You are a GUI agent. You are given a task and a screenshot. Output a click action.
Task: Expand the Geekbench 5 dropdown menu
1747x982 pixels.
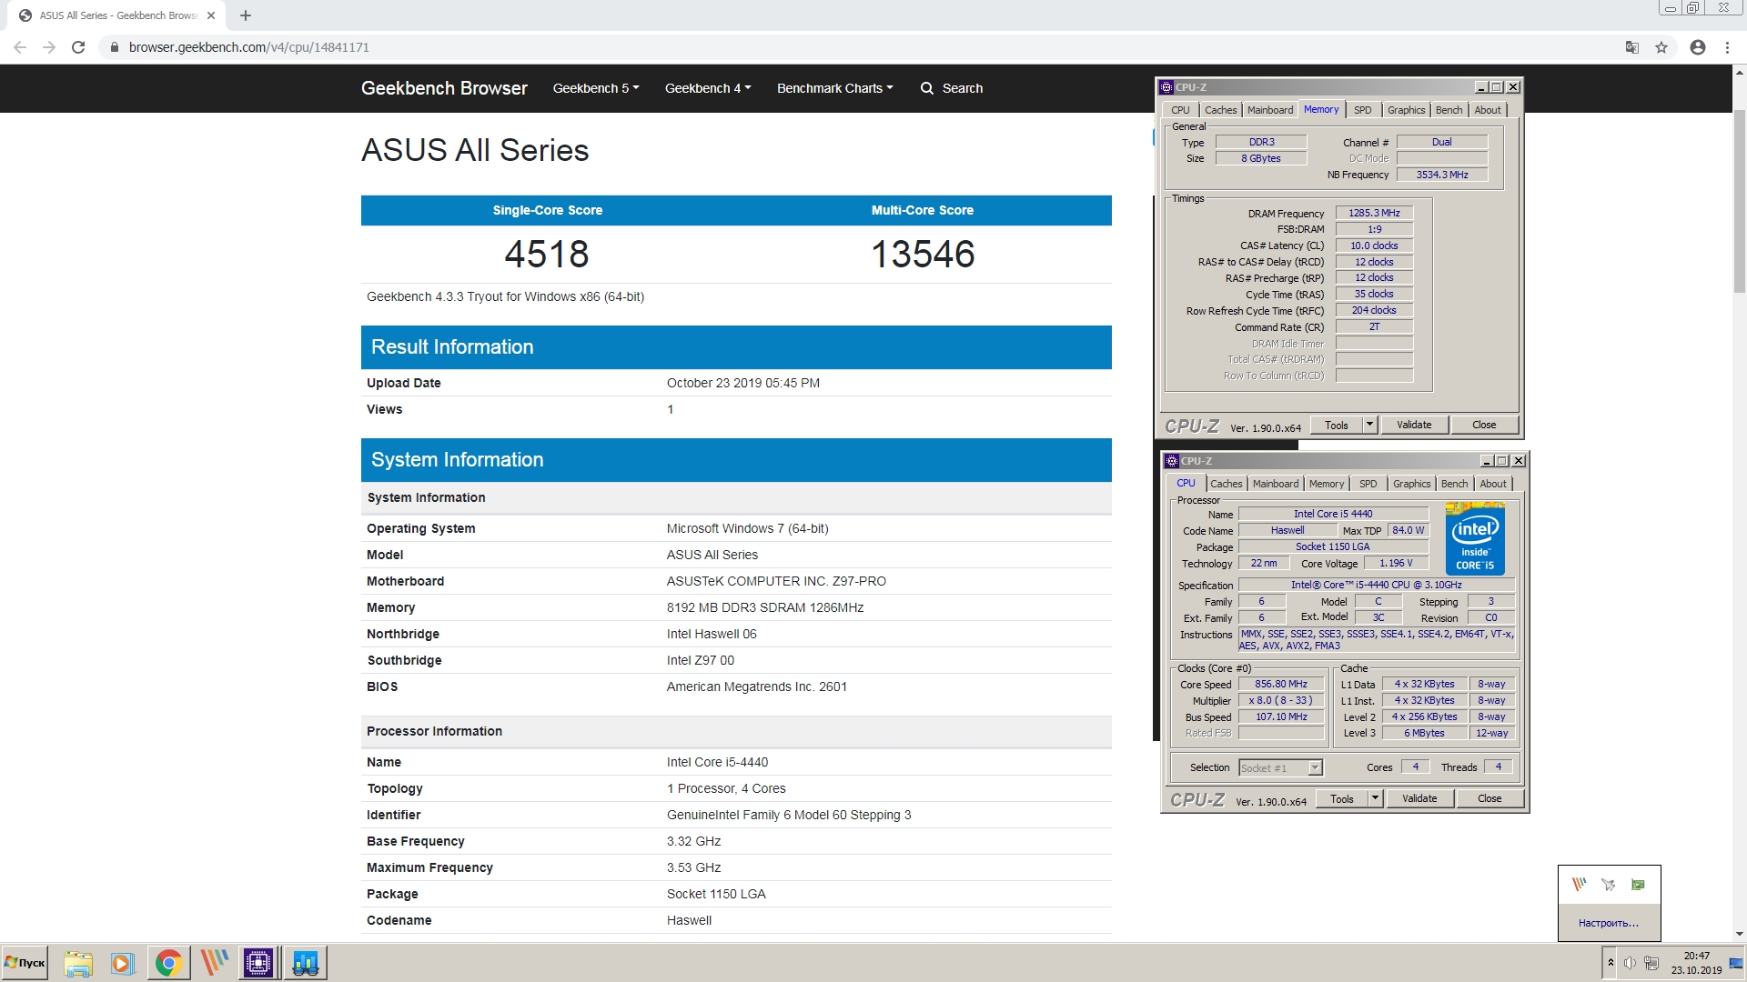(x=596, y=88)
